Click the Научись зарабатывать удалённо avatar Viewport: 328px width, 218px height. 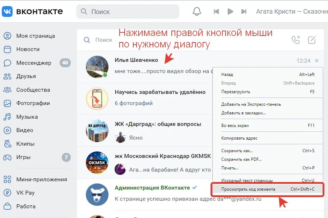coord(97,99)
